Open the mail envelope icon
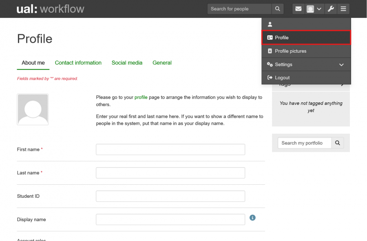Screen dimensions: 367x241 (x=298, y=9)
